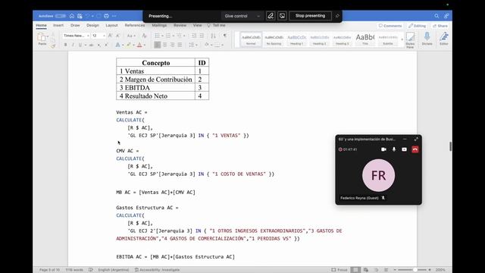485x273 pixels.
Task: Open the Comments pane
Action: pyautogui.click(x=390, y=26)
